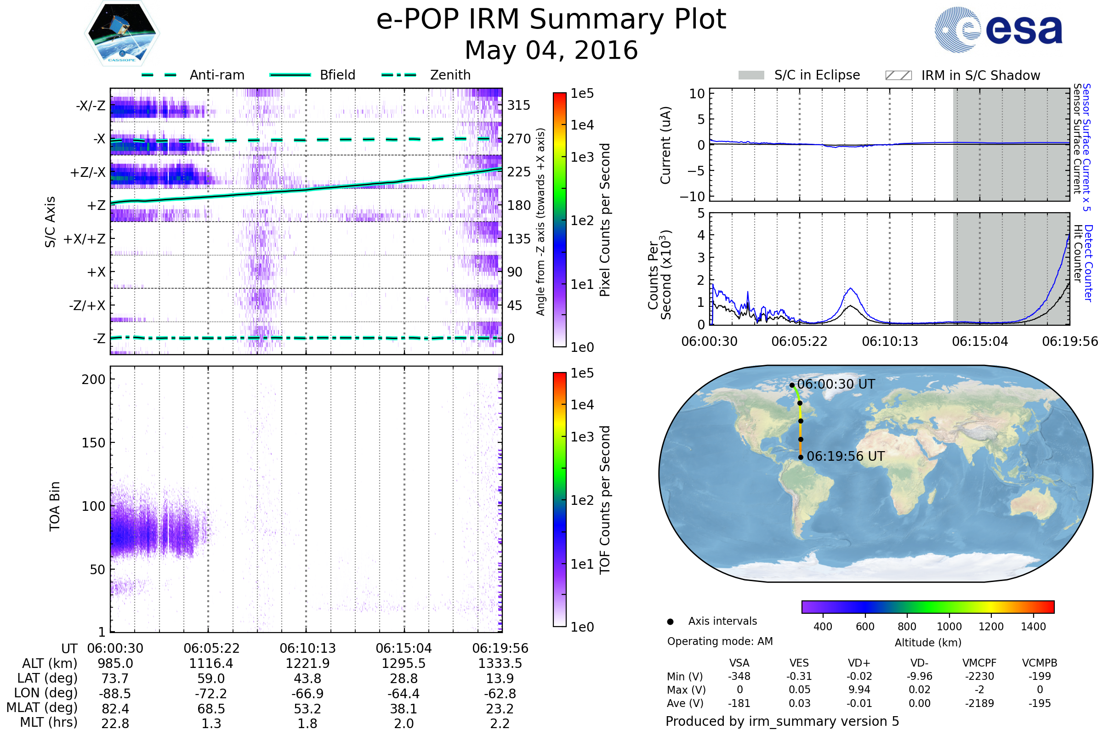Click the CASSIOPE satellite logo
1103x735 pixels.
point(122,34)
